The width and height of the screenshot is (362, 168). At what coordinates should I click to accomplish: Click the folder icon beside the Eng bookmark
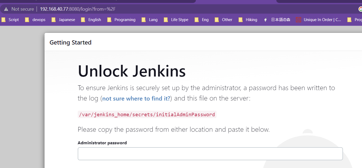click(197, 20)
